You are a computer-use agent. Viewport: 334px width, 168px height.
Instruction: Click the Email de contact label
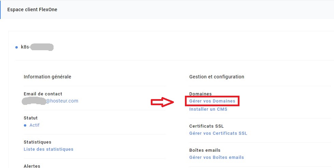43,94
